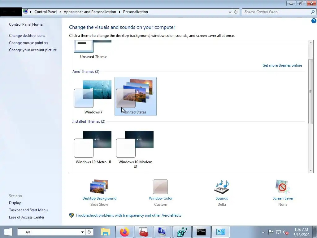Expand arrow after Appearance and Personalization
Viewport: 317px width, 238px height.
click(x=120, y=12)
